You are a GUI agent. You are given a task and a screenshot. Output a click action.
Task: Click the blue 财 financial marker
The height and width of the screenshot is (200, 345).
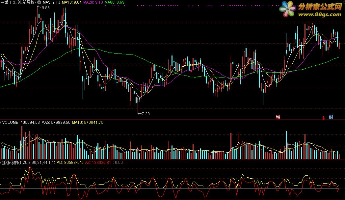point(331,117)
